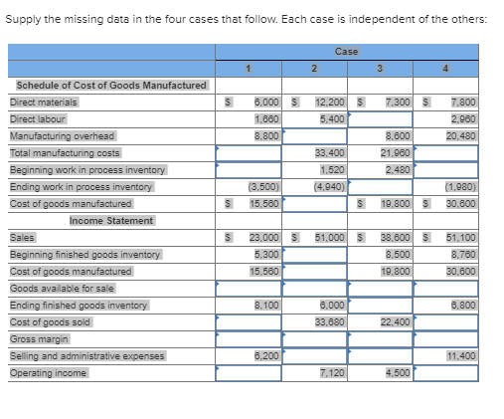Click Case 4 Beginning work in process input

pos(445,170)
